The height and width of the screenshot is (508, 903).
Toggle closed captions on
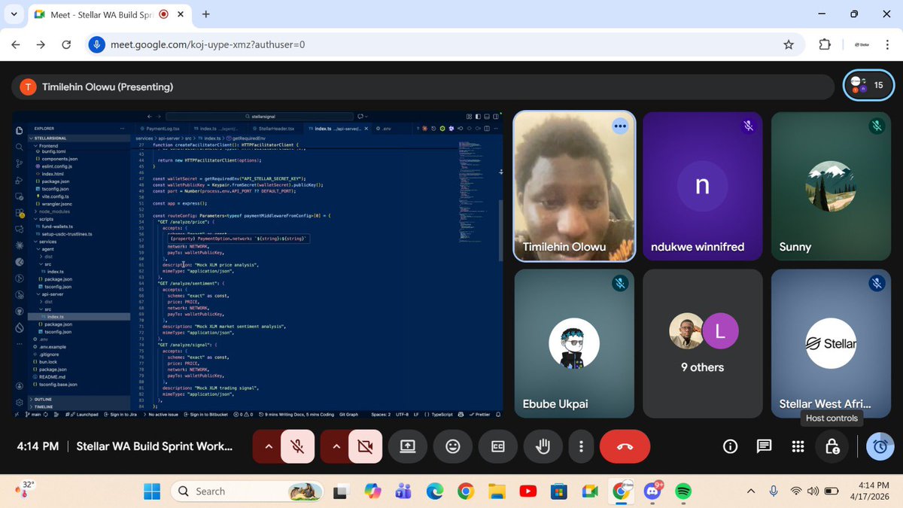497,446
